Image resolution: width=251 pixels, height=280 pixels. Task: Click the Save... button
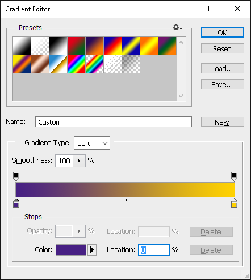point(223,84)
